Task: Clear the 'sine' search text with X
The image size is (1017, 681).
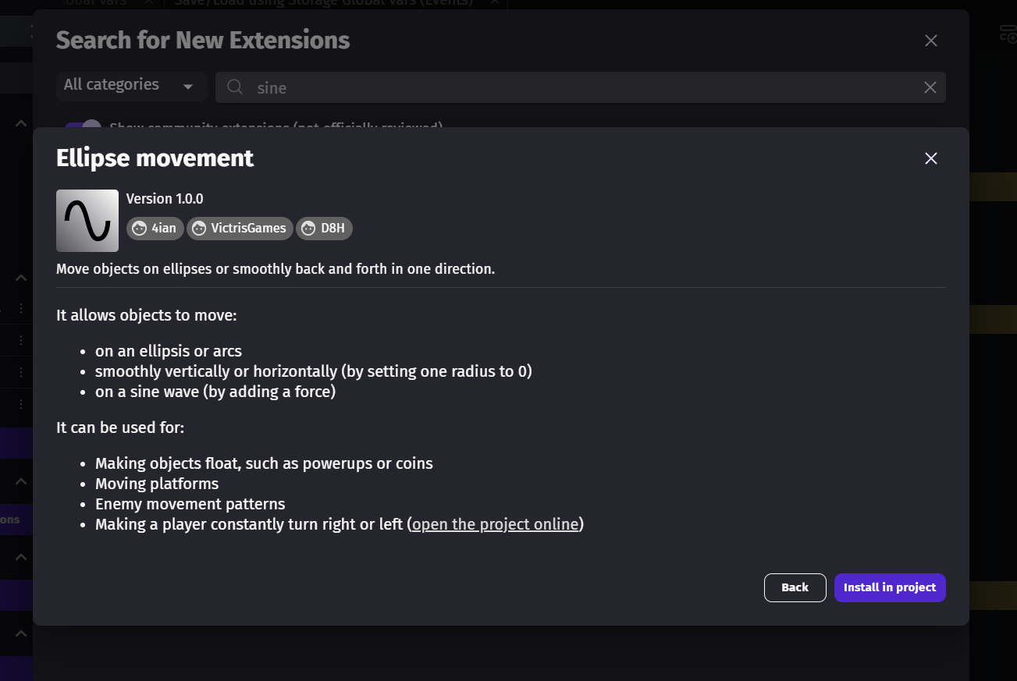Action: click(930, 87)
